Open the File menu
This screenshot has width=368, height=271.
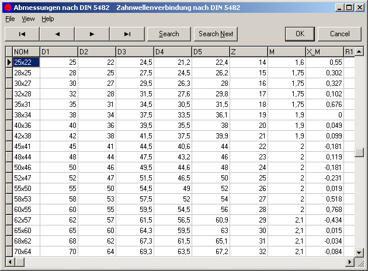tap(10, 19)
